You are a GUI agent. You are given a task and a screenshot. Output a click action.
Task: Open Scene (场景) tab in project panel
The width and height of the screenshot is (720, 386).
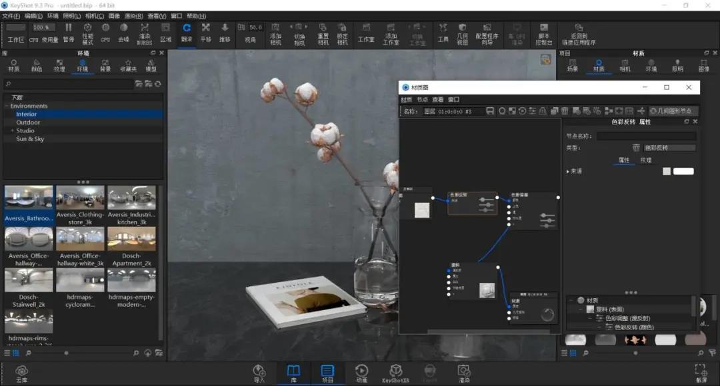[572, 66]
